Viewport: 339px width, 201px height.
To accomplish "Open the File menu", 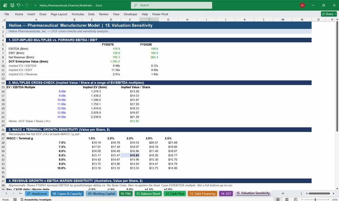I will coord(7,14).
